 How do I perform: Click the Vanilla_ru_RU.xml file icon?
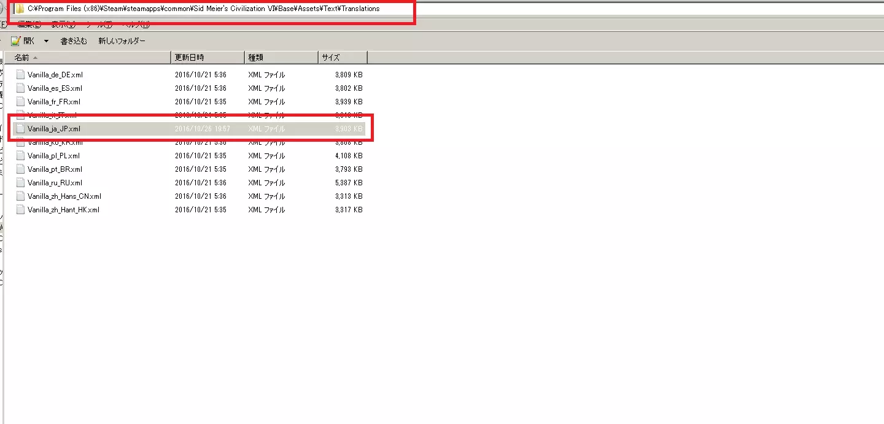(x=21, y=182)
